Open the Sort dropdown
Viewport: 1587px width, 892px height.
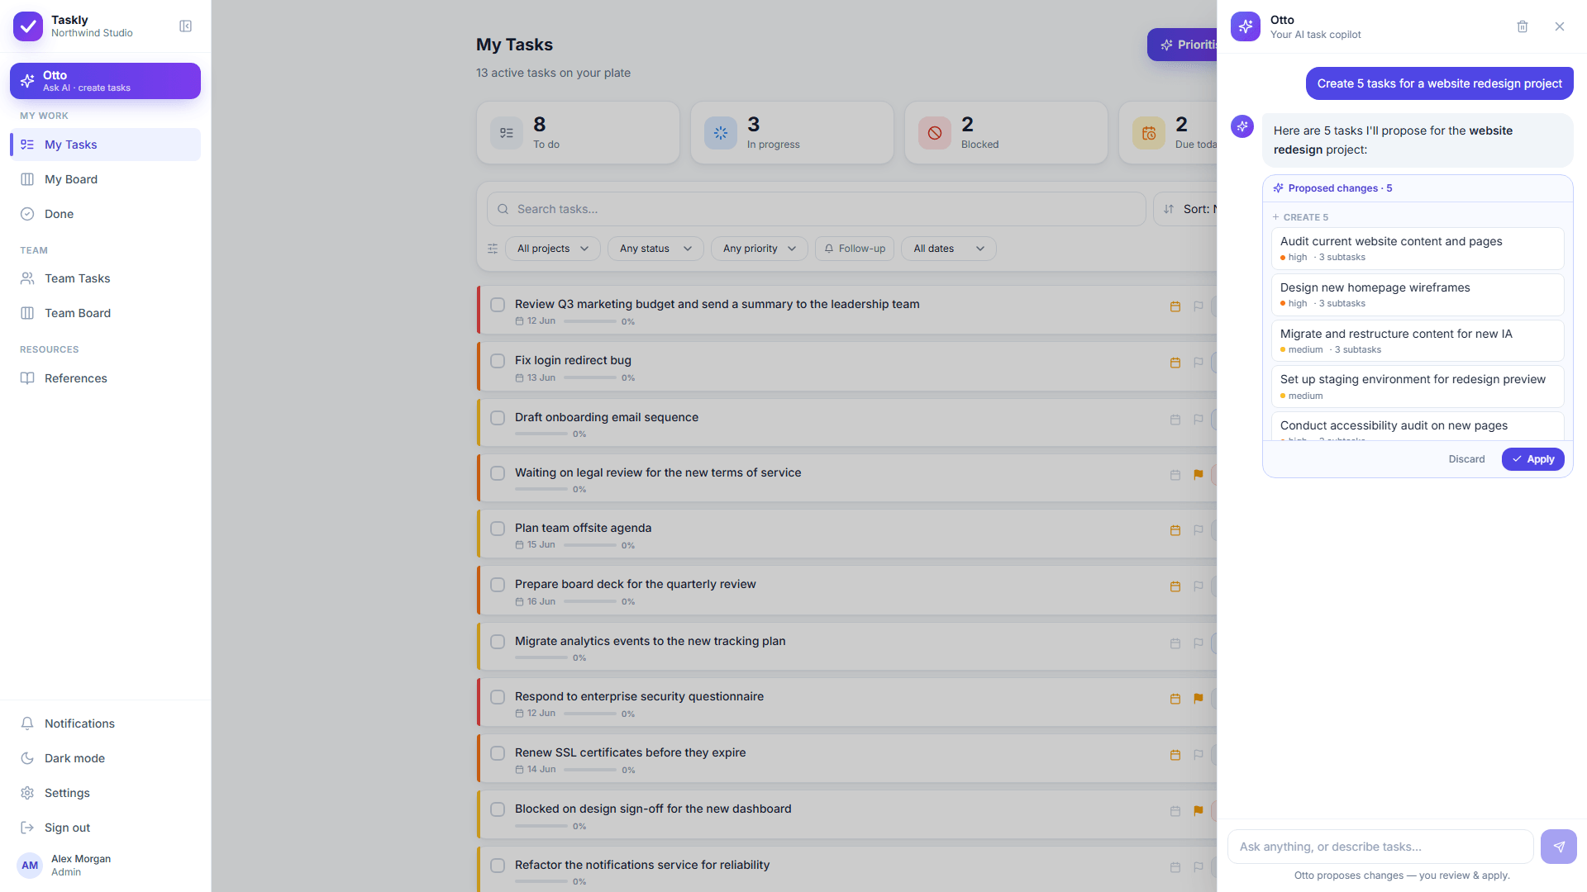(x=1187, y=209)
